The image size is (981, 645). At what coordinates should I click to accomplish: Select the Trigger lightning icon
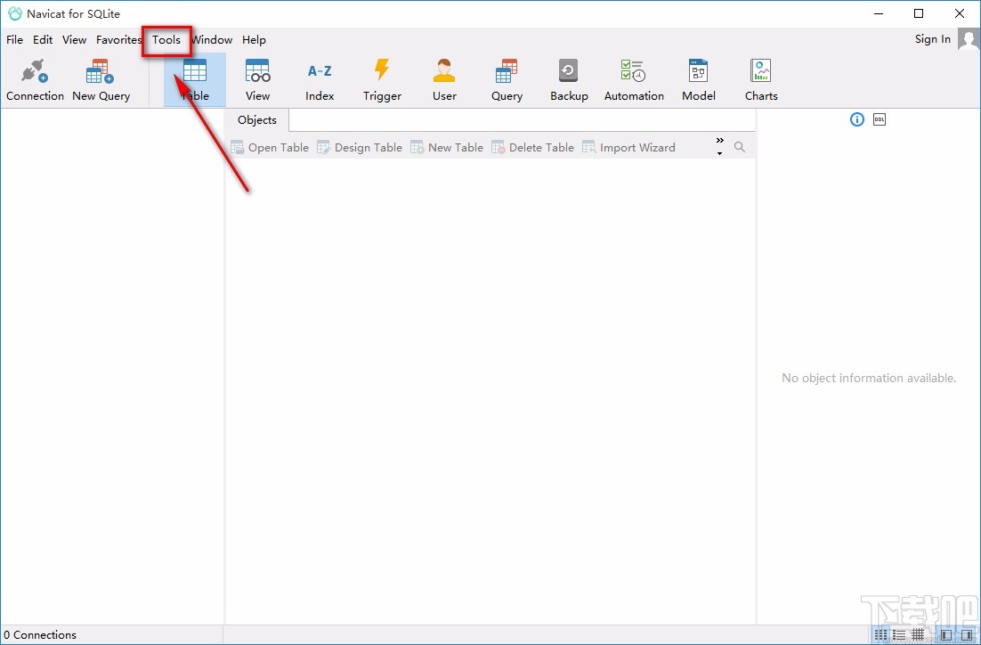382,70
